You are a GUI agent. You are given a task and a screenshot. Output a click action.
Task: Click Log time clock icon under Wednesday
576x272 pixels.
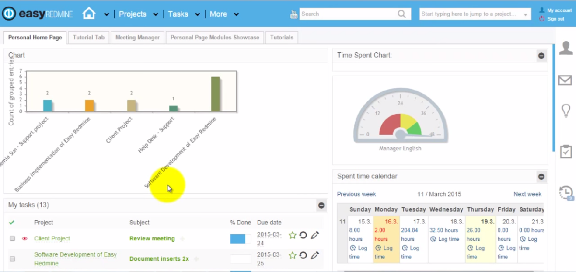(433, 239)
